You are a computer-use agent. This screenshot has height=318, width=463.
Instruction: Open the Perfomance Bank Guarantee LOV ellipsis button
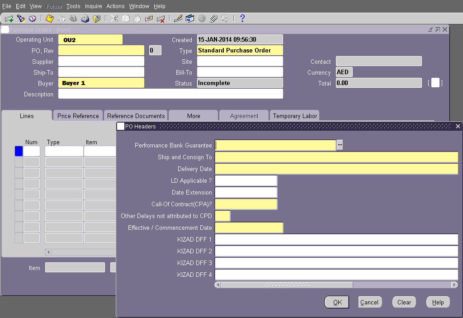pos(339,145)
